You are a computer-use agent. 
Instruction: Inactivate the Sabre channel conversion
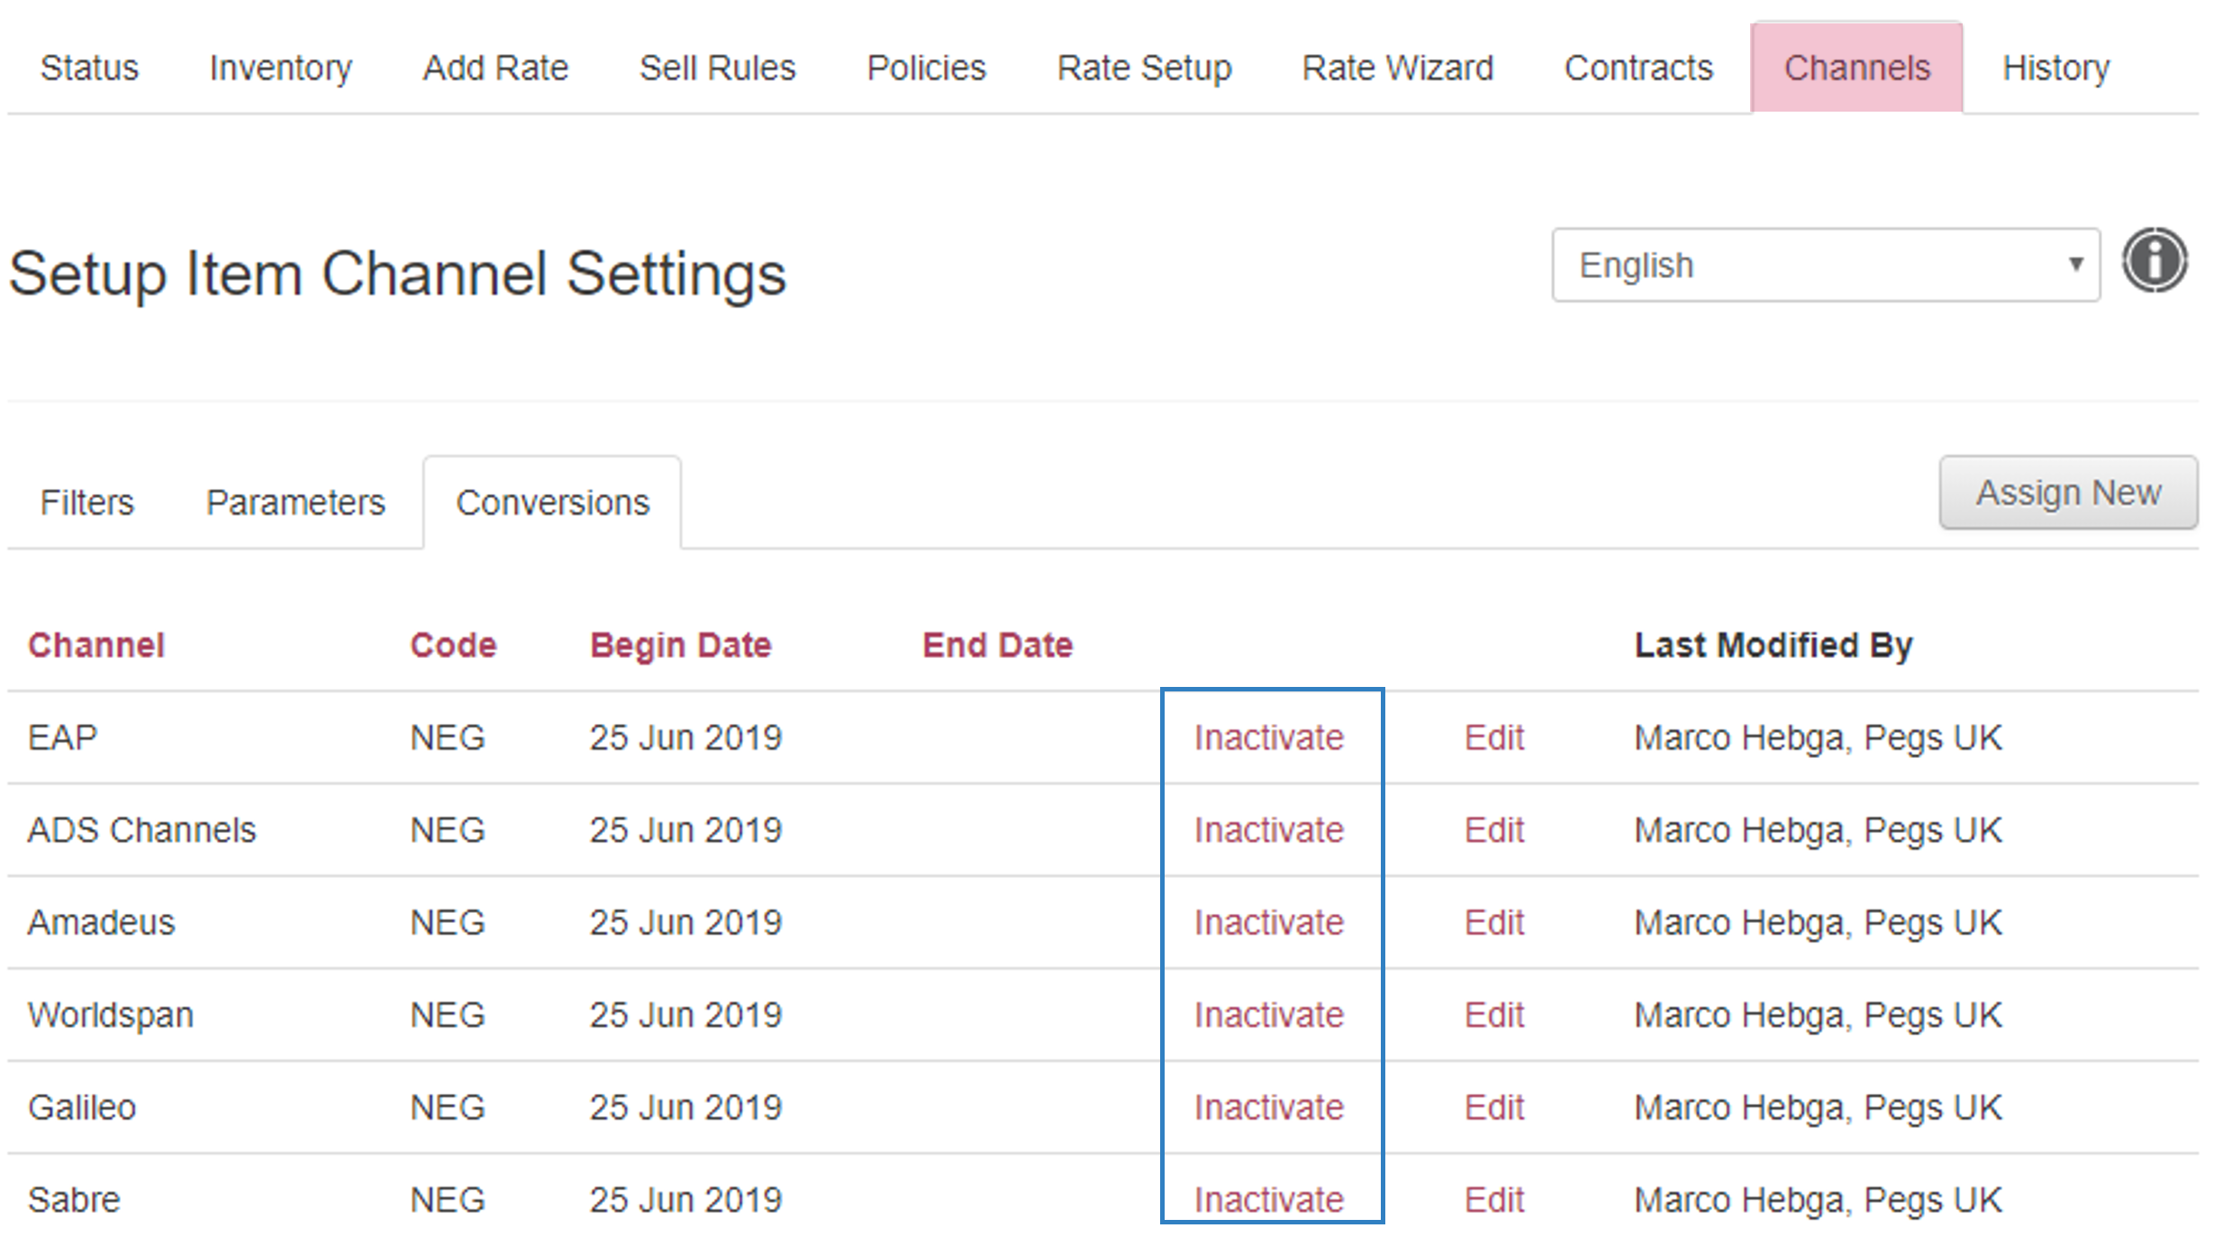tap(1268, 1200)
